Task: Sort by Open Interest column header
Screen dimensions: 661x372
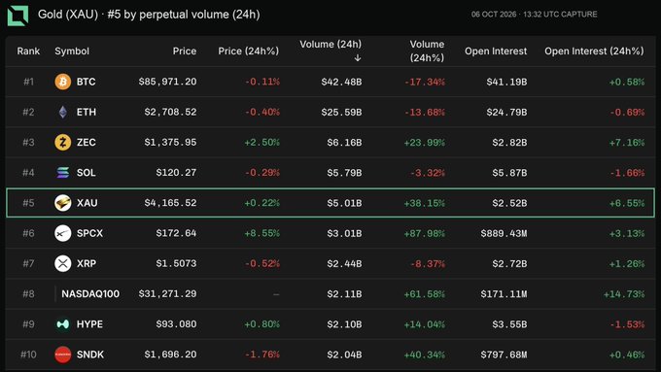Action: click(496, 51)
